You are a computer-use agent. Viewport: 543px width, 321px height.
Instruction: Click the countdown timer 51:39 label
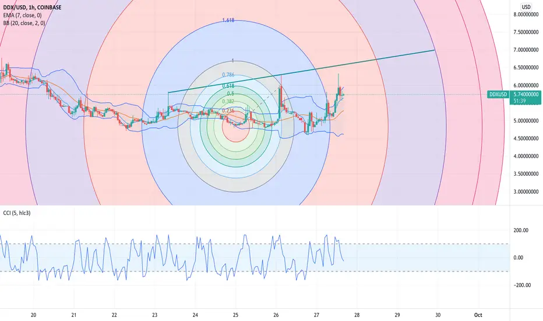click(x=520, y=101)
